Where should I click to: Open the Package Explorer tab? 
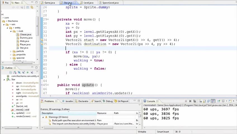5,3
